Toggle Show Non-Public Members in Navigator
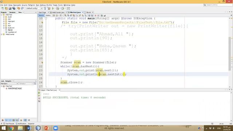Viewport: 233px width, 131px height. click(13, 120)
